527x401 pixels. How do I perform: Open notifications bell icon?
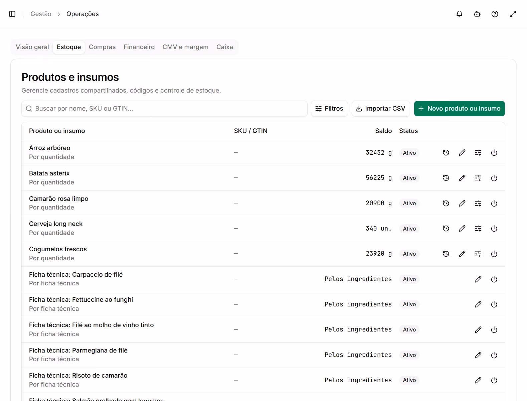460,14
